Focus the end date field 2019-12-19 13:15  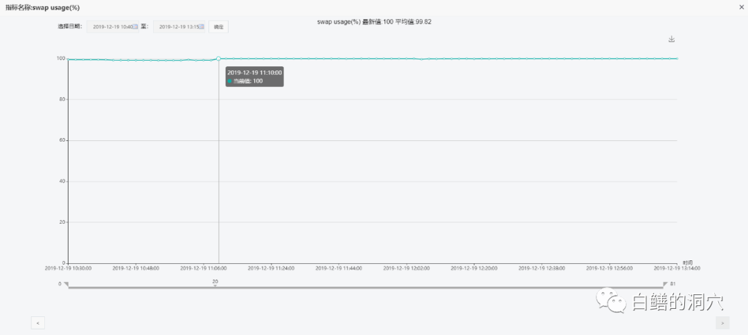point(179,27)
